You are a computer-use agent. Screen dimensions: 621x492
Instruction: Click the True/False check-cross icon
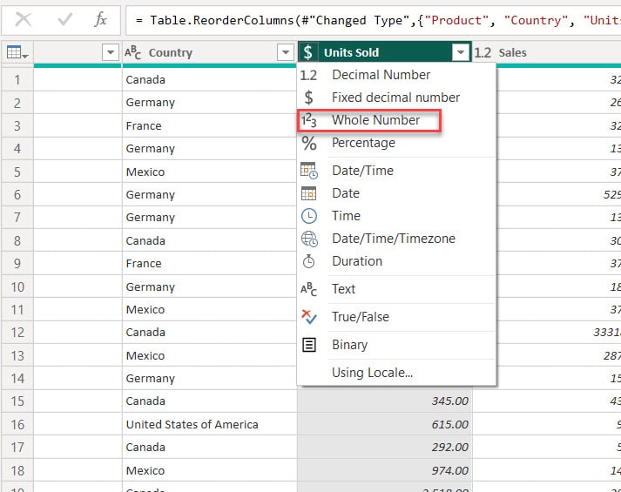click(x=309, y=317)
